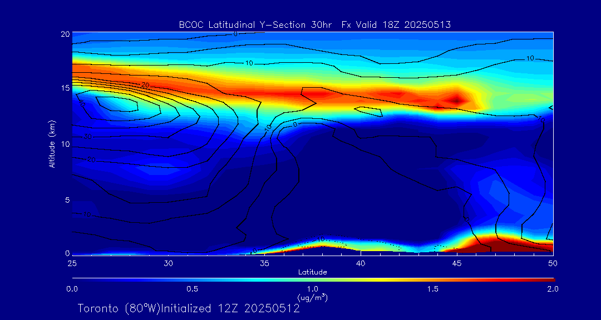
Task: Click the "40" contour label near jet core
Action: [82, 103]
